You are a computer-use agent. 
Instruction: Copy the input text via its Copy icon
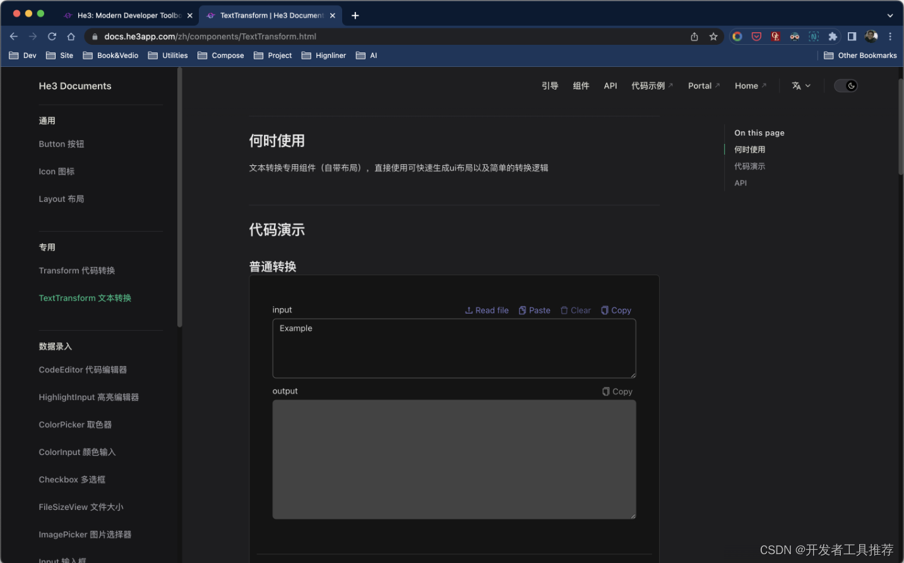click(x=616, y=310)
